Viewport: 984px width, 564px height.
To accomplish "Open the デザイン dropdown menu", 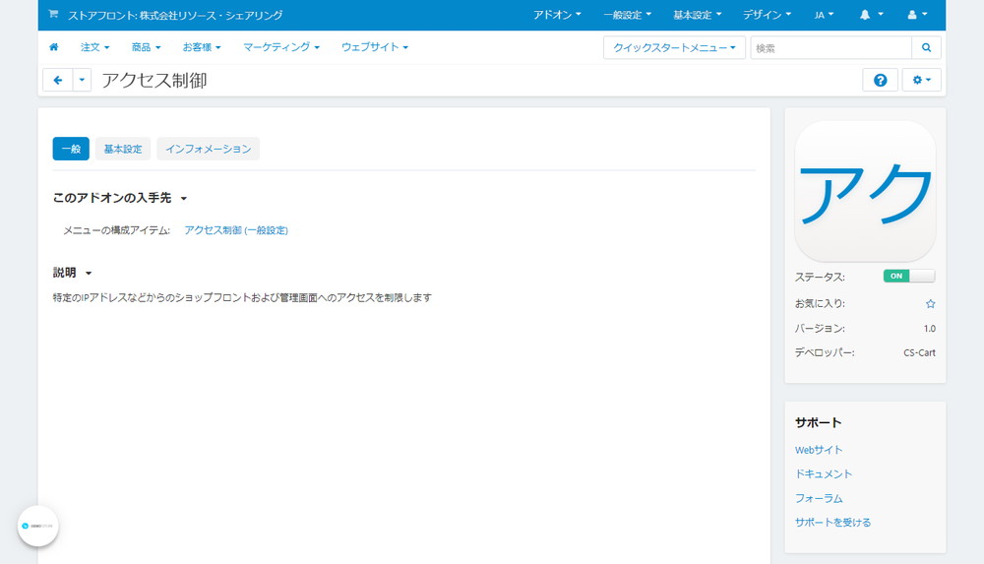I will click(767, 15).
